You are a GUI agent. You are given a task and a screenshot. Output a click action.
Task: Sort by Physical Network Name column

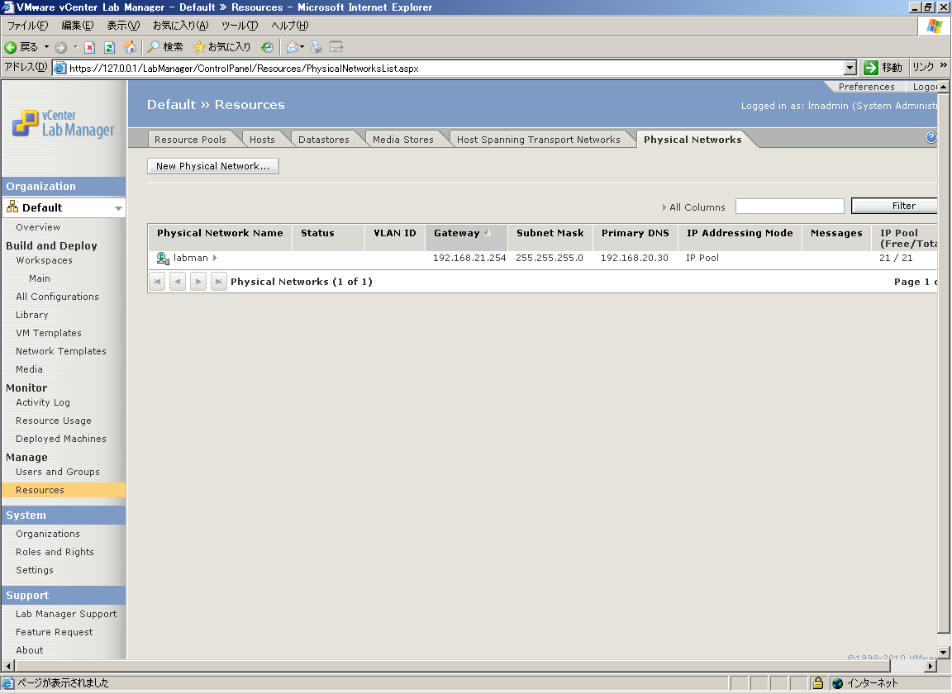(x=220, y=233)
